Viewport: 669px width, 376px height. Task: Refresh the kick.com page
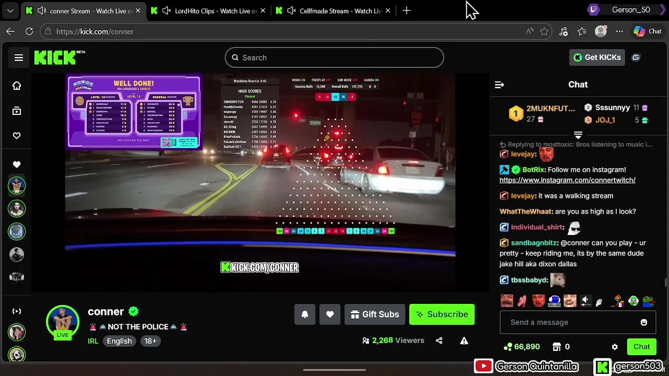coord(29,31)
